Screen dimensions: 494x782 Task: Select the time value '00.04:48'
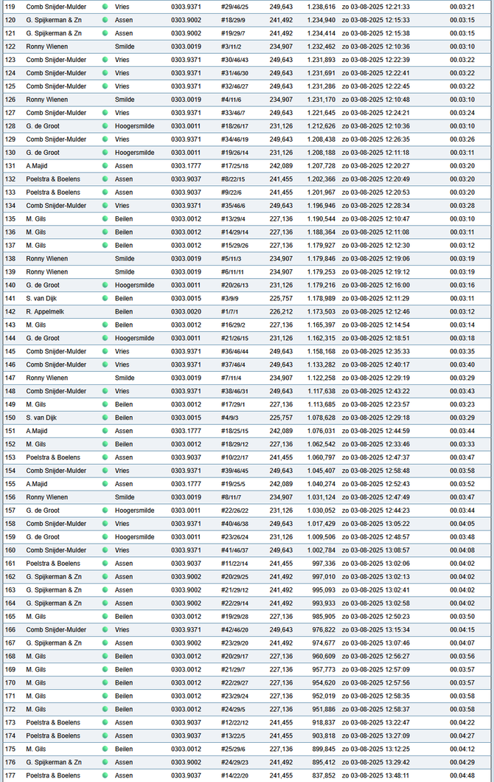(x=462, y=775)
